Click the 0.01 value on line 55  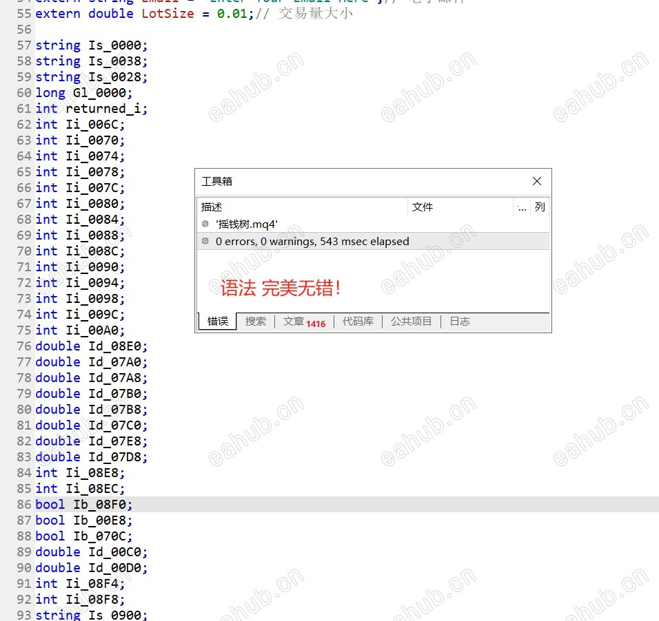coord(232,14)
